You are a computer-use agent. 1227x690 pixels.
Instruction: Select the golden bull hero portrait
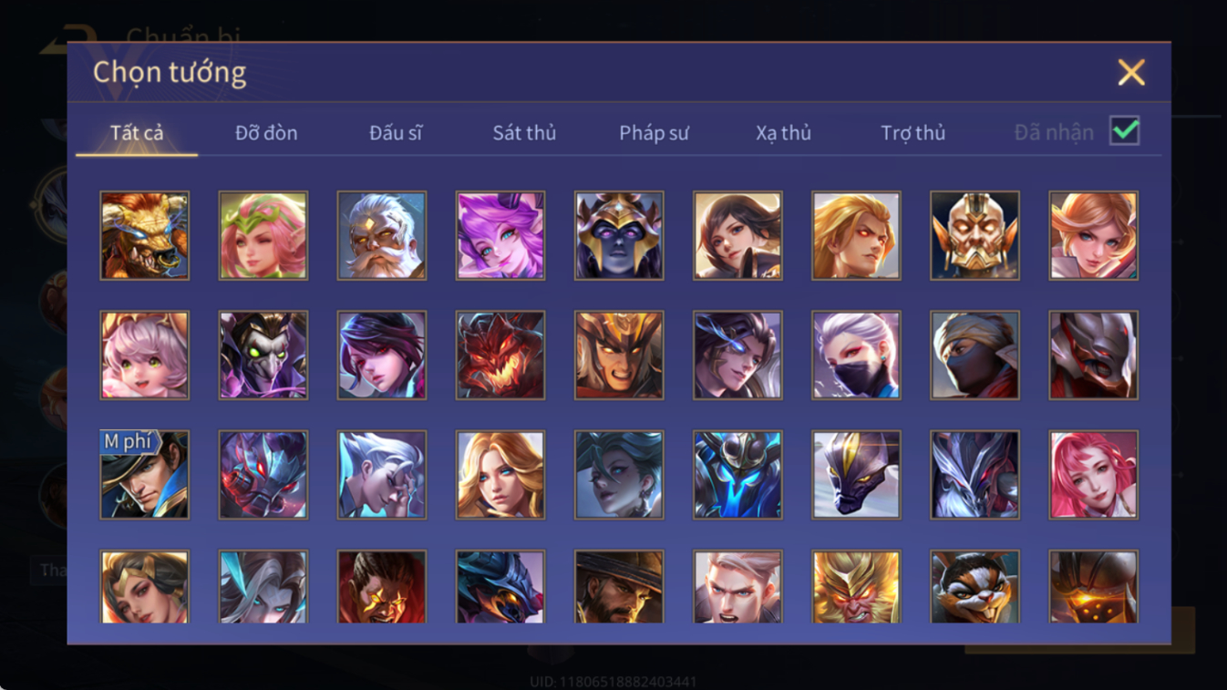(x=145, y=235)
